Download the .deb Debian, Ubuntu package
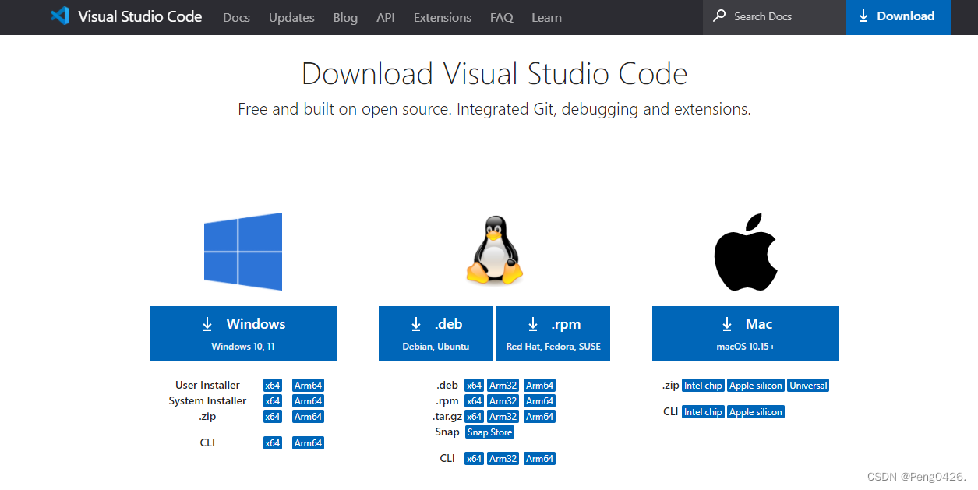The height and width of the screenshot is (490, 978). point(436,333)
